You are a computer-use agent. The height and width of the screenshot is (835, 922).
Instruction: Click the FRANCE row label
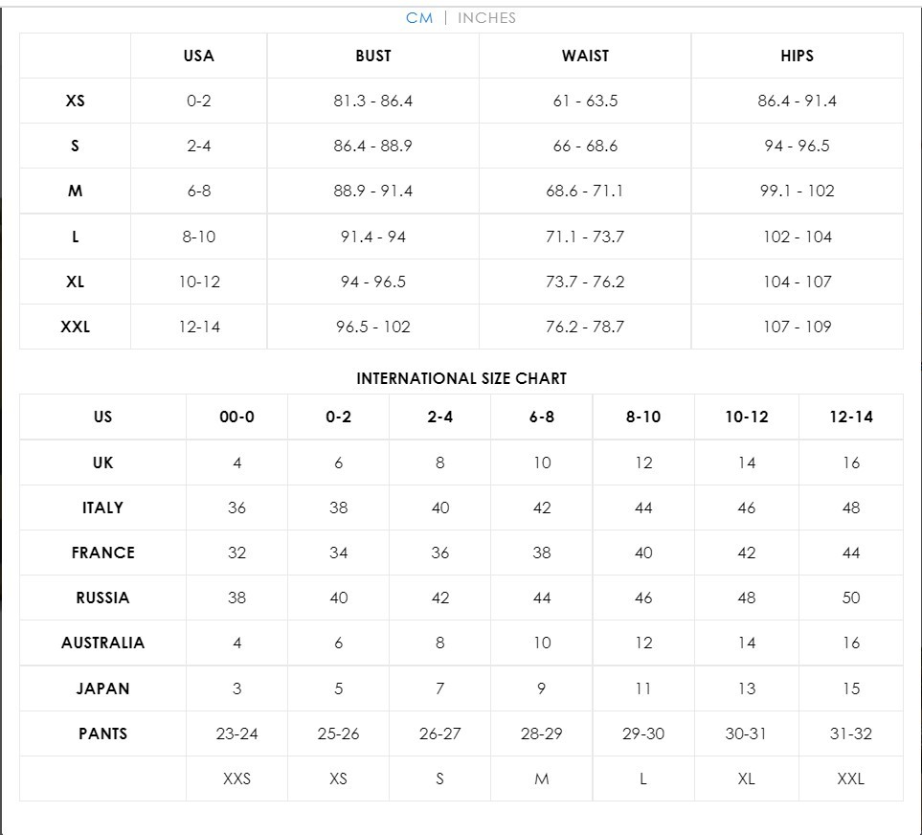click(102, 553)
